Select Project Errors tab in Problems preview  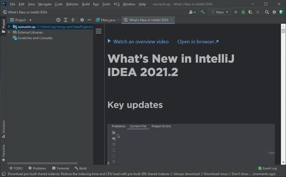161,126
